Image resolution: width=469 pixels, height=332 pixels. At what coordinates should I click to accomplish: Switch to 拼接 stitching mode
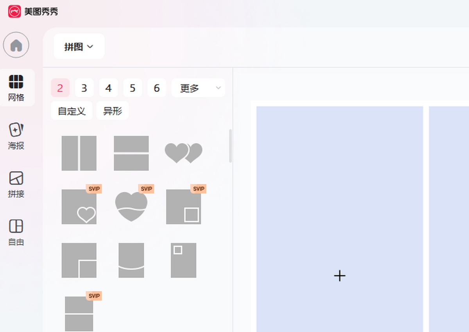(16, 184)
